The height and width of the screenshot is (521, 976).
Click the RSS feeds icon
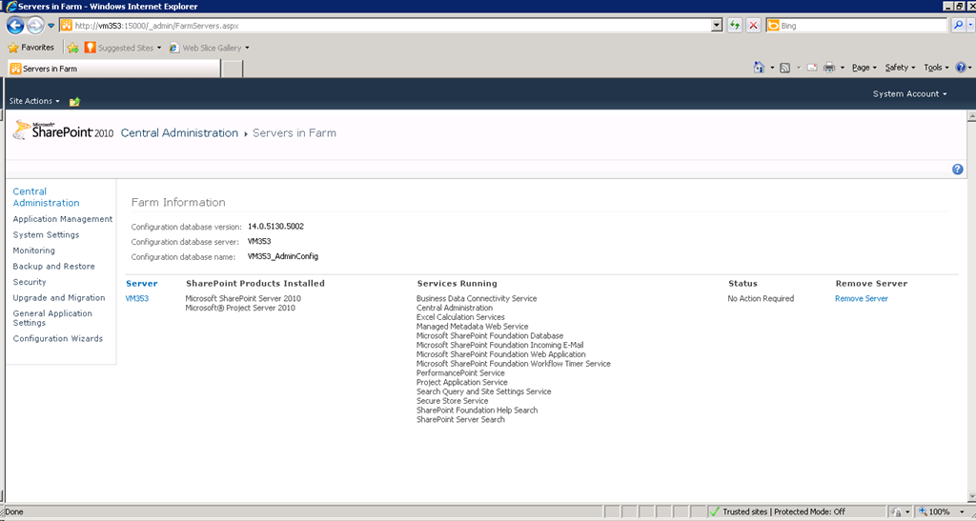click(784, 68)
